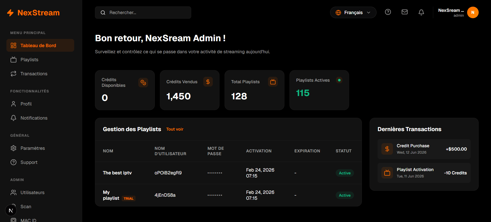Open Tableau de Bord menu item
Screen dimensions: 491x222
click(40, 45)
